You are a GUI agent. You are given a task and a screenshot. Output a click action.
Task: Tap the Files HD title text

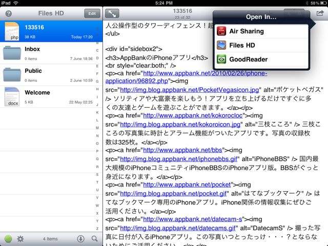point(51,13)
